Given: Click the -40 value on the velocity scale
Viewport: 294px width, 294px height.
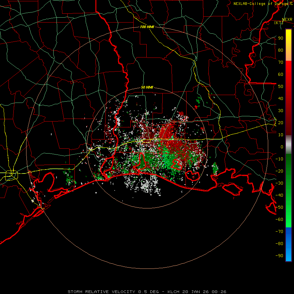Looking at the screenshot, I should pyautogui.click(x=279, y=195).
